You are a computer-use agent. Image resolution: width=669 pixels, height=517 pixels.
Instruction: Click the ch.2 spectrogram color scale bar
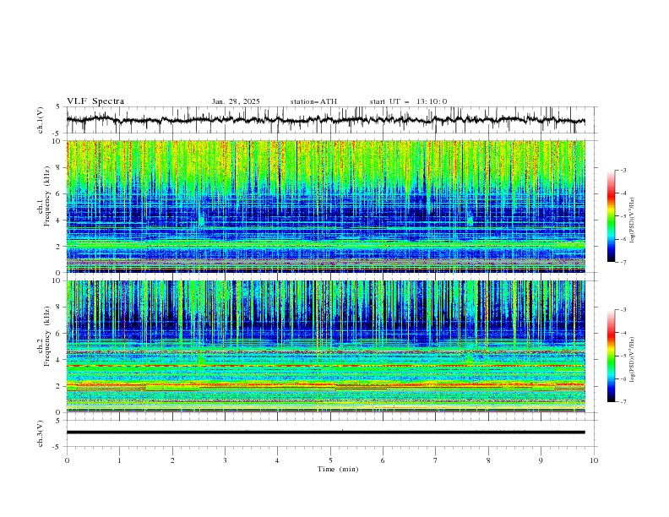point(611,356)
